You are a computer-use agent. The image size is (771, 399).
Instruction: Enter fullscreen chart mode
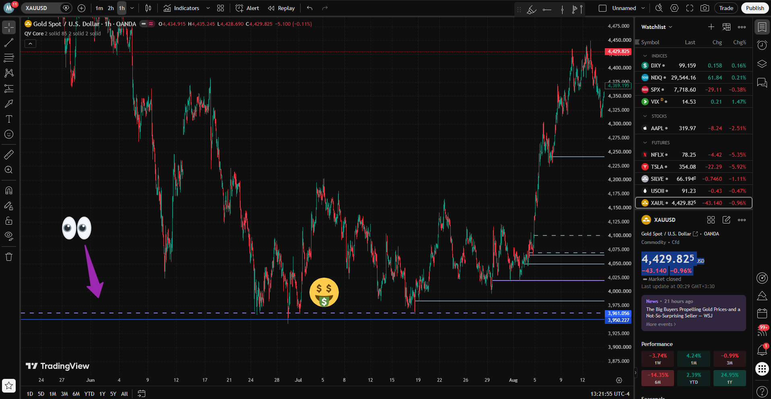(x=690, y=8)
